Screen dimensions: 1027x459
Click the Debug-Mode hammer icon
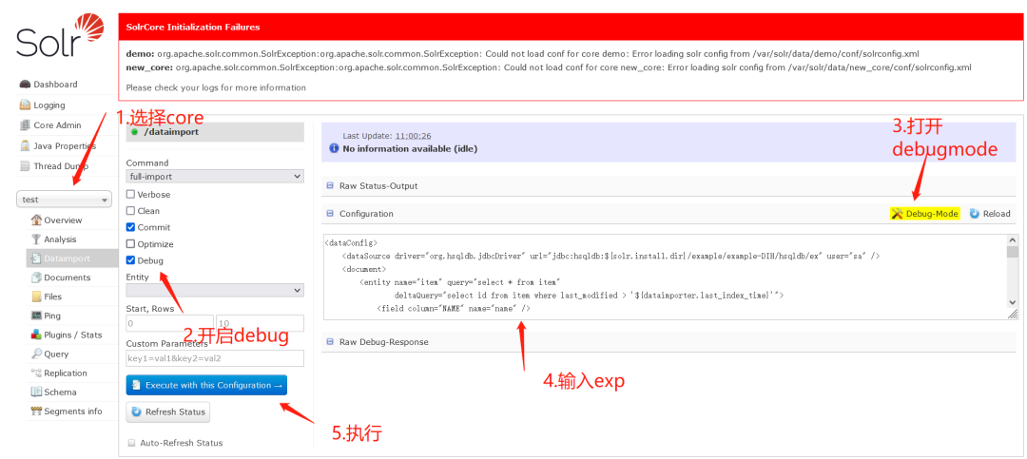click(x=898, y=214)
